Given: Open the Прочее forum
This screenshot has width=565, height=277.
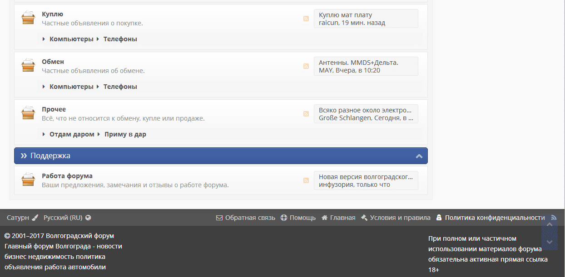Looking at the screenshot, I should pos(54,109).
